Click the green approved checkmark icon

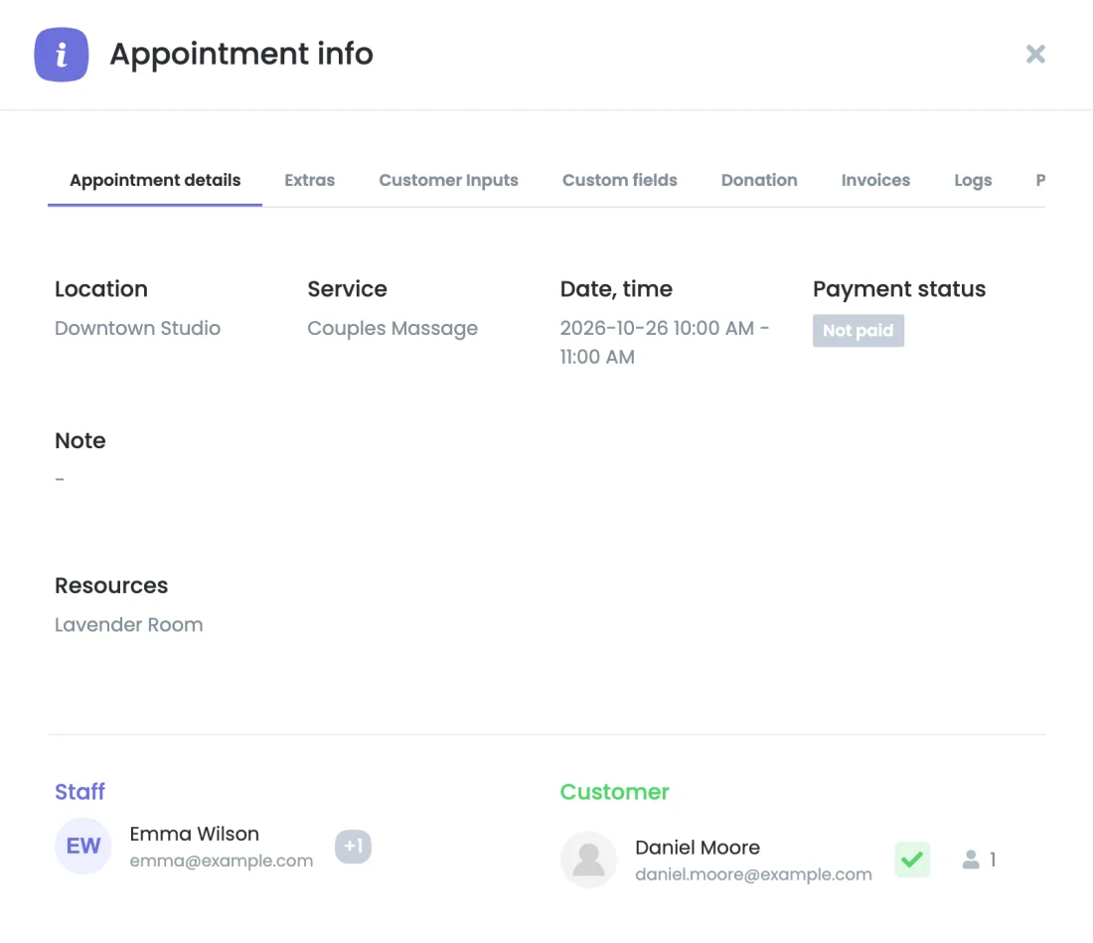tap(912, 860)
